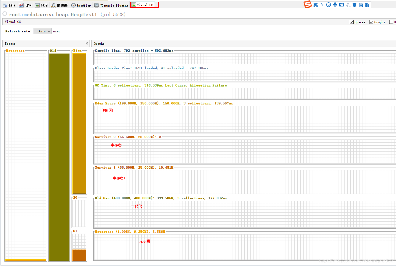
Task: Click the Eden label in Spaces panel
Action: pyautogui.click(x=77, y=51)
